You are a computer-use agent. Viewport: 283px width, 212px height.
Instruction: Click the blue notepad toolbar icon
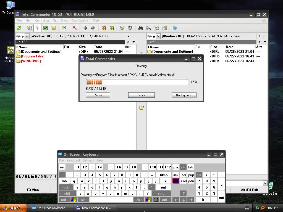tap(175, 28)
